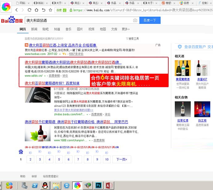
Task: Click the 360 browser logo
Action: click(6, 7)
